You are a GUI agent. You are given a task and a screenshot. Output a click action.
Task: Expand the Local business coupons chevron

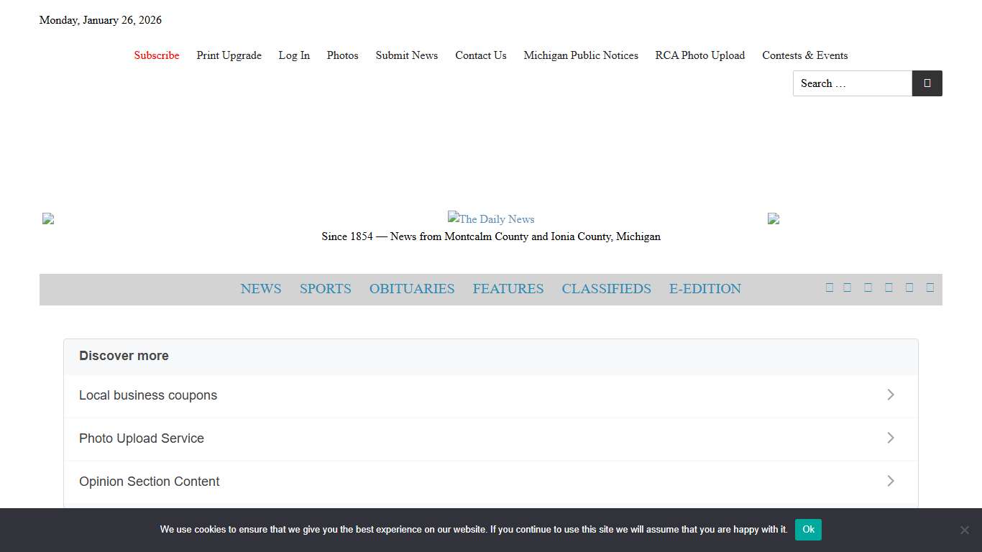[890, 395]
